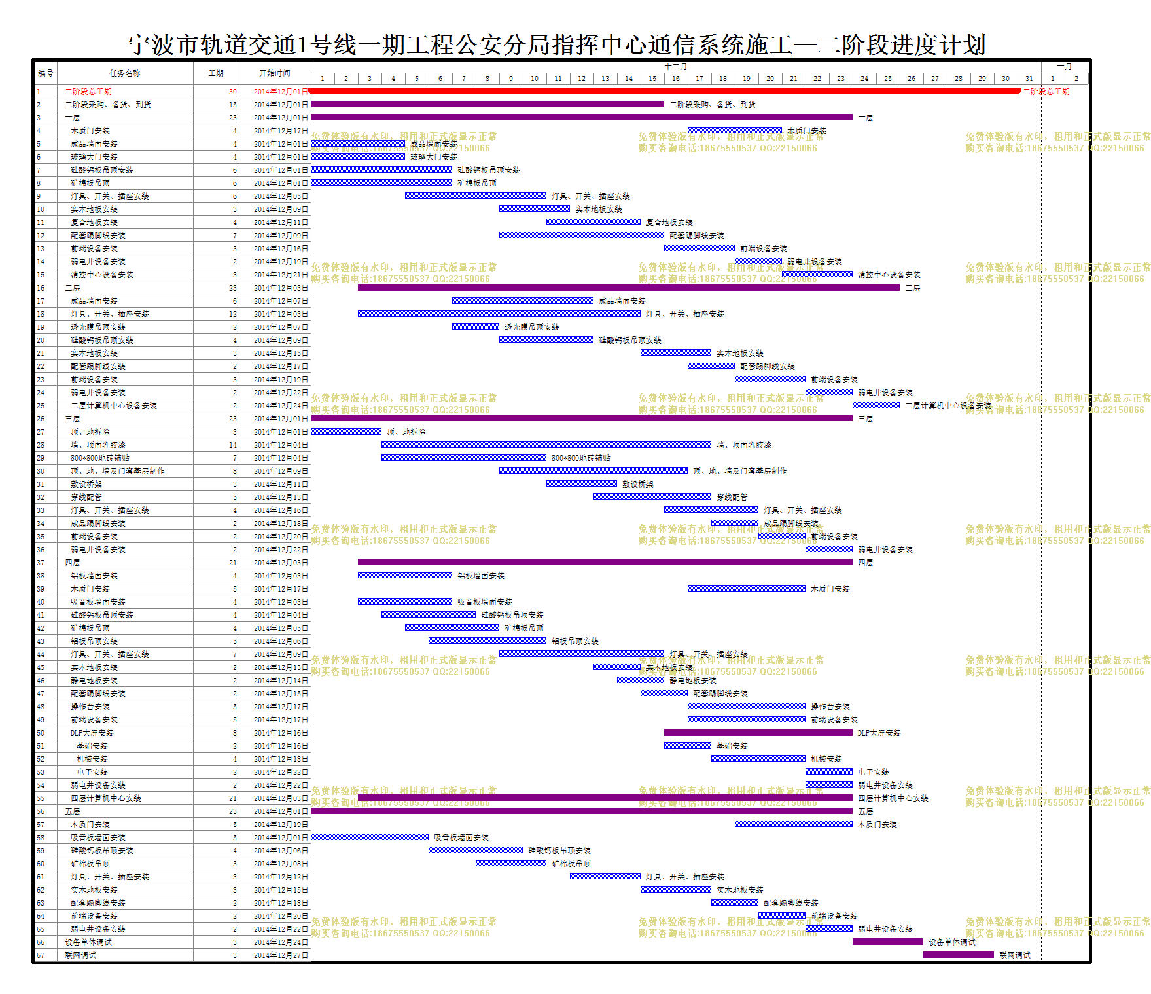This screenshot has height=994, width=1151.
Task: Select the 四层 summary name in row 37
Action: [x=72, y=563]
